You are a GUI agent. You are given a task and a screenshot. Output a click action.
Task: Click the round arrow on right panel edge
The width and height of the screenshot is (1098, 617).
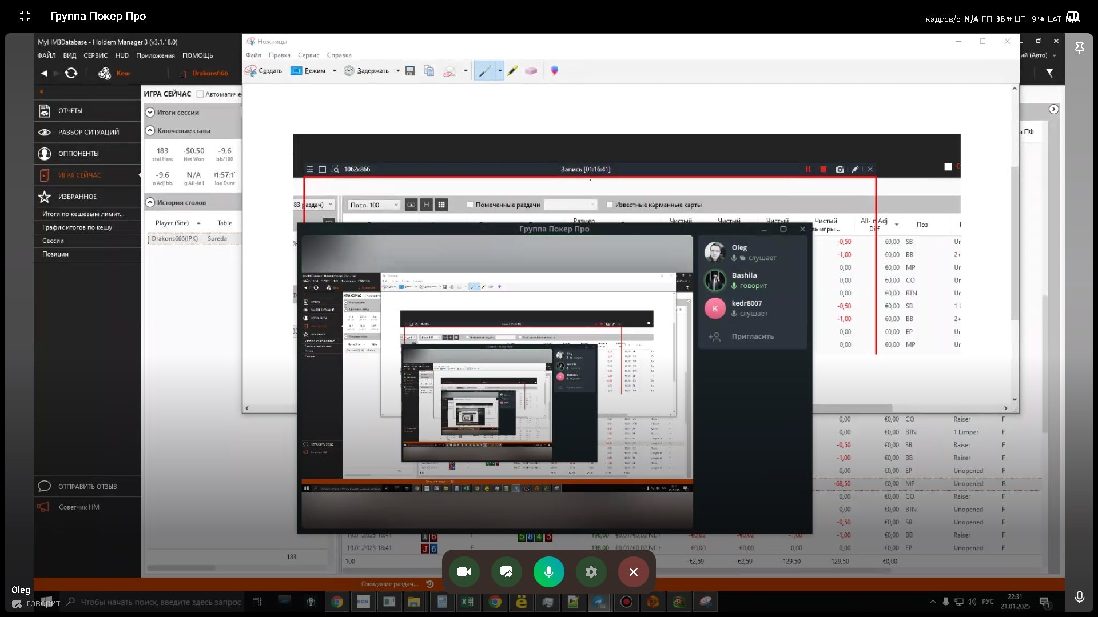click(1053, 109)
